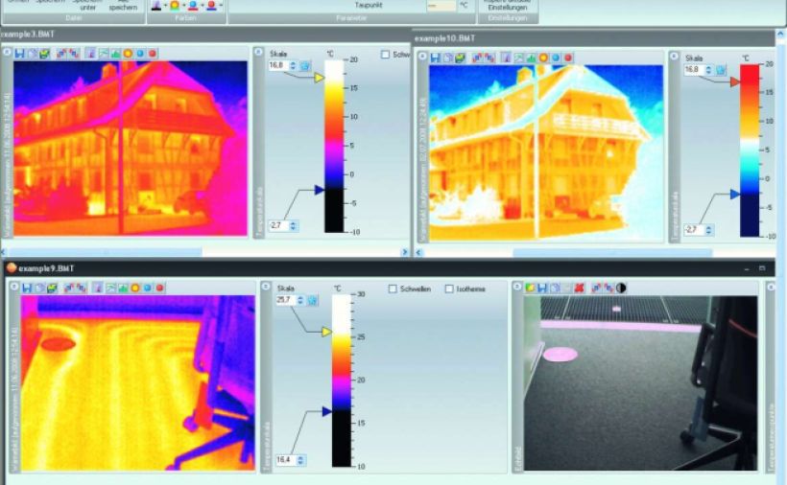Collapse example3.BMT thermal image panel
Viewport: 787px width, 485px height.
coord(7,52)
